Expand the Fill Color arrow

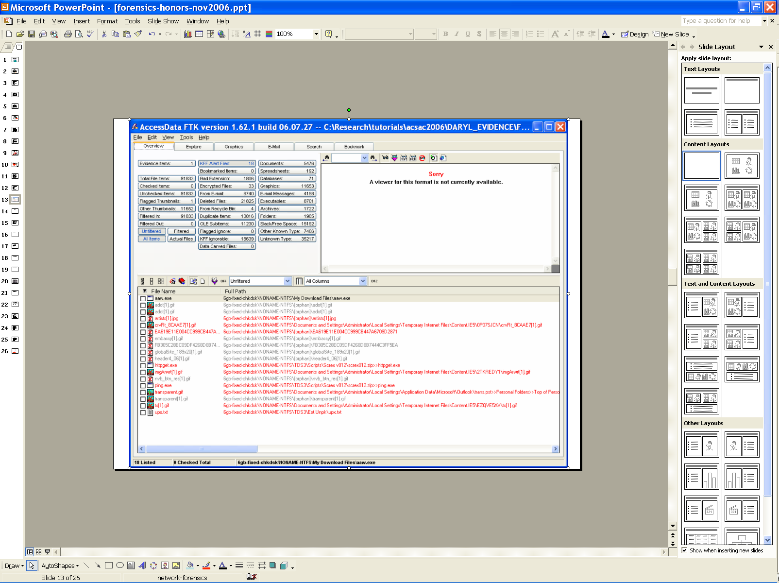[x=198, y=566]
